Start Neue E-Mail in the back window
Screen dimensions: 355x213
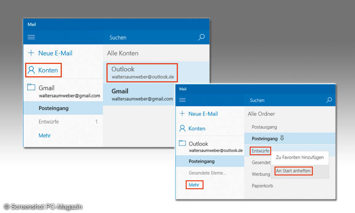[55, 53]
